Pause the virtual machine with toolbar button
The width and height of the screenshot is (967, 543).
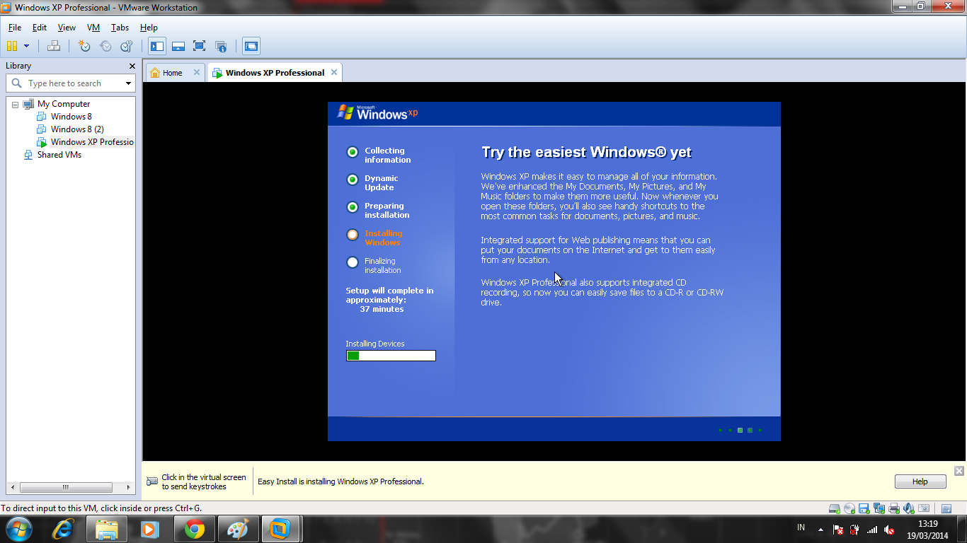coord(12,46)
